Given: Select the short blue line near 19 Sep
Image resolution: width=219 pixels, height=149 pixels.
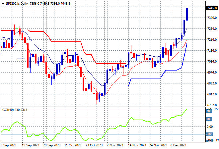Looking at the screenshot, I should (x=21, y=59).
